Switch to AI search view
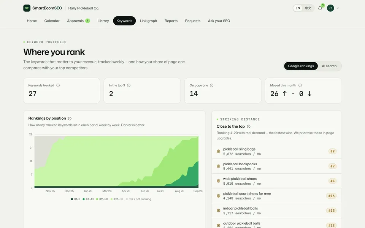 (329, 66)
